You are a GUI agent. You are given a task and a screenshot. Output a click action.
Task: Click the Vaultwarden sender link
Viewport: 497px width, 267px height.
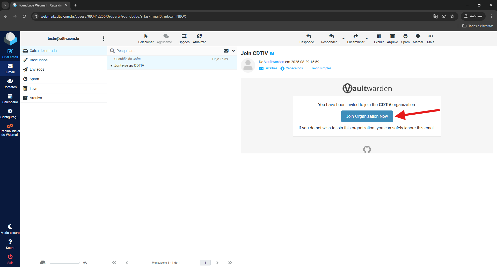pyautogui.click(x=274, y=62)
